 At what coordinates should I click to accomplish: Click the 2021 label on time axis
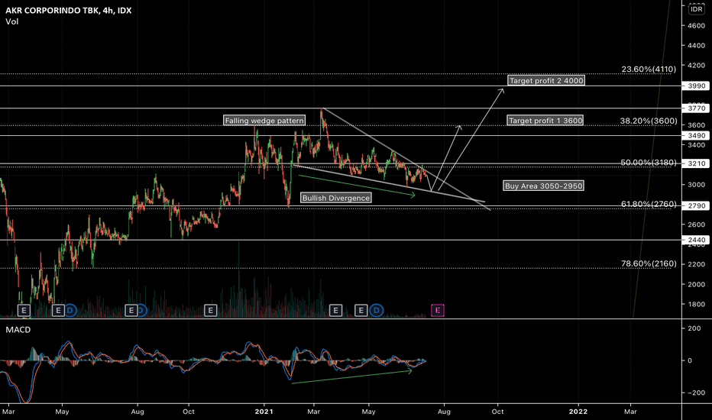click(264, 412)
